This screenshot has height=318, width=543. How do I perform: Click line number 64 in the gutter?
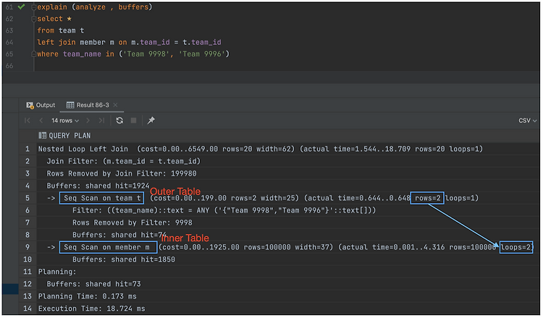point(9,43)
